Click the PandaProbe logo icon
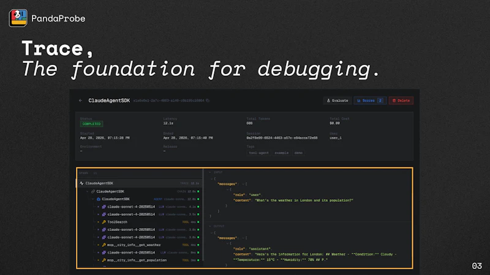This screenshot has height=275, width=490. 18,18
